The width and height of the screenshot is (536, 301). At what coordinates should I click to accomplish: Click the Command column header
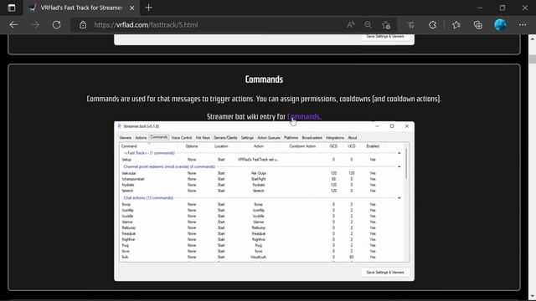coord(129,146)
